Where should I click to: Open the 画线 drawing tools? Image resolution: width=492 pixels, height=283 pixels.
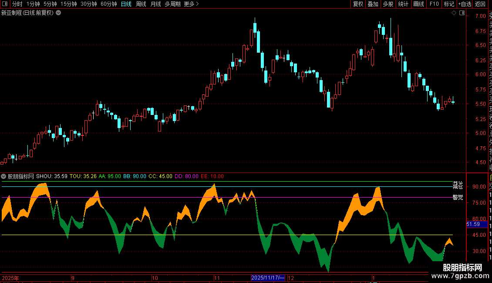pyautogui.click(x=418, y=4)
